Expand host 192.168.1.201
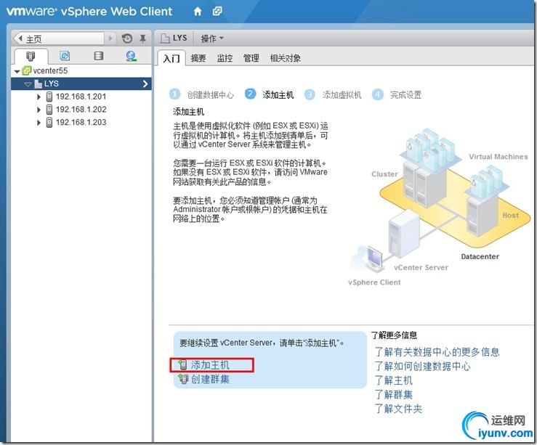 coord(39,97)
